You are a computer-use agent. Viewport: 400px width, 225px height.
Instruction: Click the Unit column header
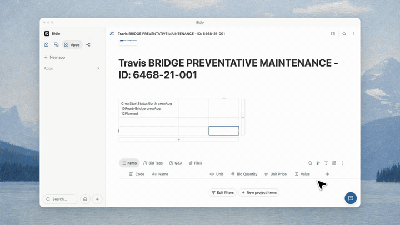point(216,174)
